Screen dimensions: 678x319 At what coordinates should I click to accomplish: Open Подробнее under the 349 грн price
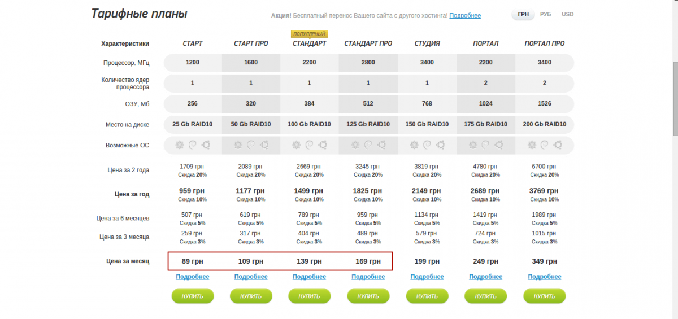[545, 277]
